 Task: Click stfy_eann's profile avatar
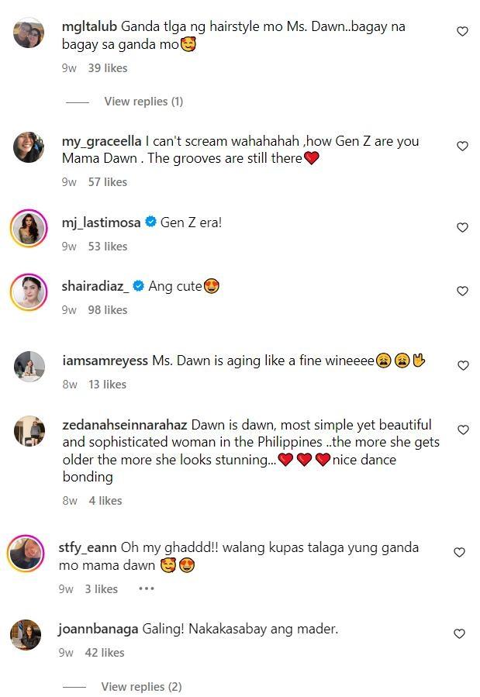pos(26,554)
